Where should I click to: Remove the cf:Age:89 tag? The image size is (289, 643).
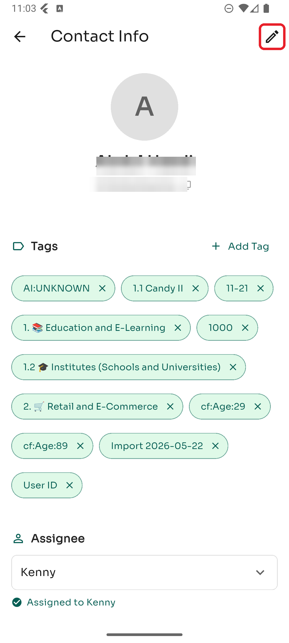(x=80, y=446)
